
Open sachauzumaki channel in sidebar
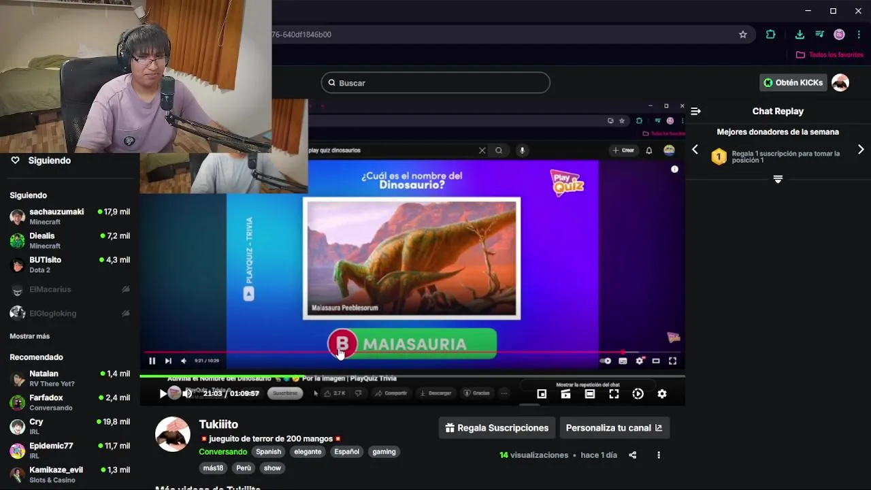(69, 216)
